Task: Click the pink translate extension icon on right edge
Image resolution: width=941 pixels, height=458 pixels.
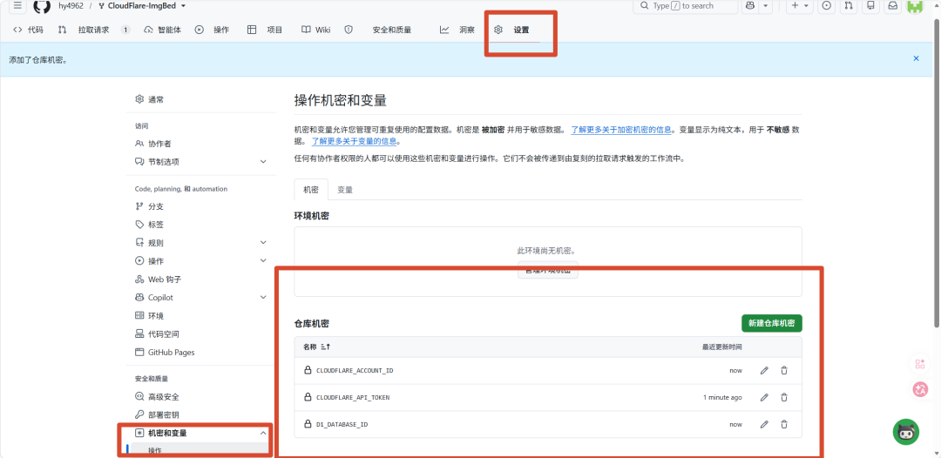Action: [920, 388]
